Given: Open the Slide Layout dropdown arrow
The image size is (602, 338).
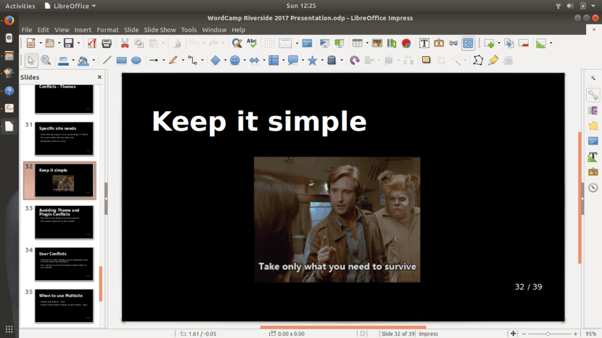Looking at the screenshot, I should [551, 43].
